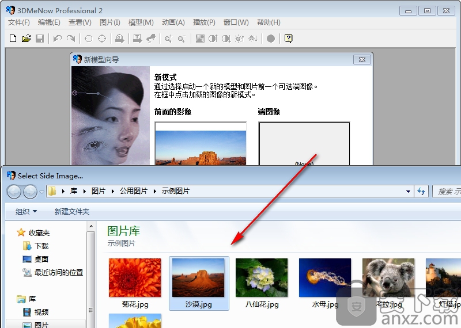
Task: Click the head export arrow icon
Action: [119, 39]
